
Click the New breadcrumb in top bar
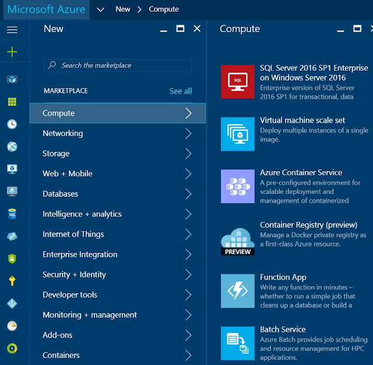(x=123, y=9)
